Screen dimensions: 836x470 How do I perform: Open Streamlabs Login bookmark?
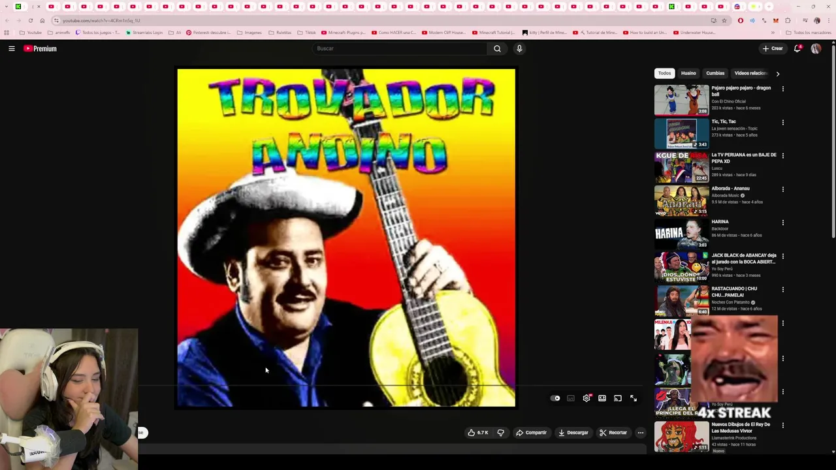(144, 33)
